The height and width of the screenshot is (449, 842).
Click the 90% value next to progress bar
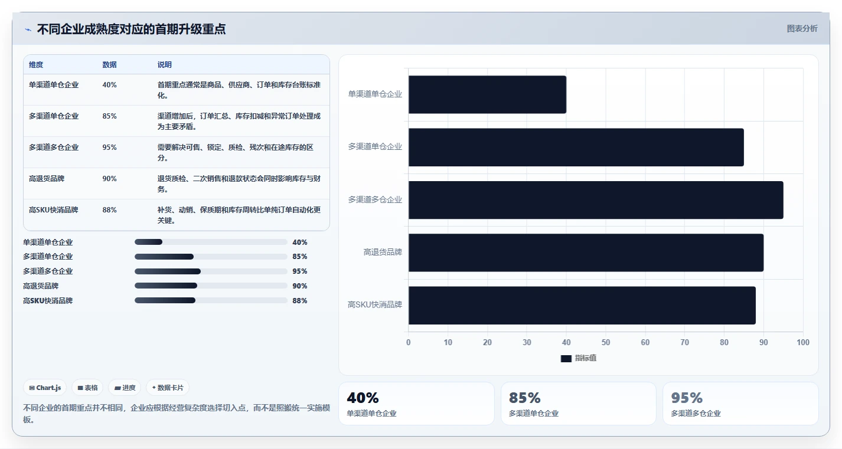point(300,286)
